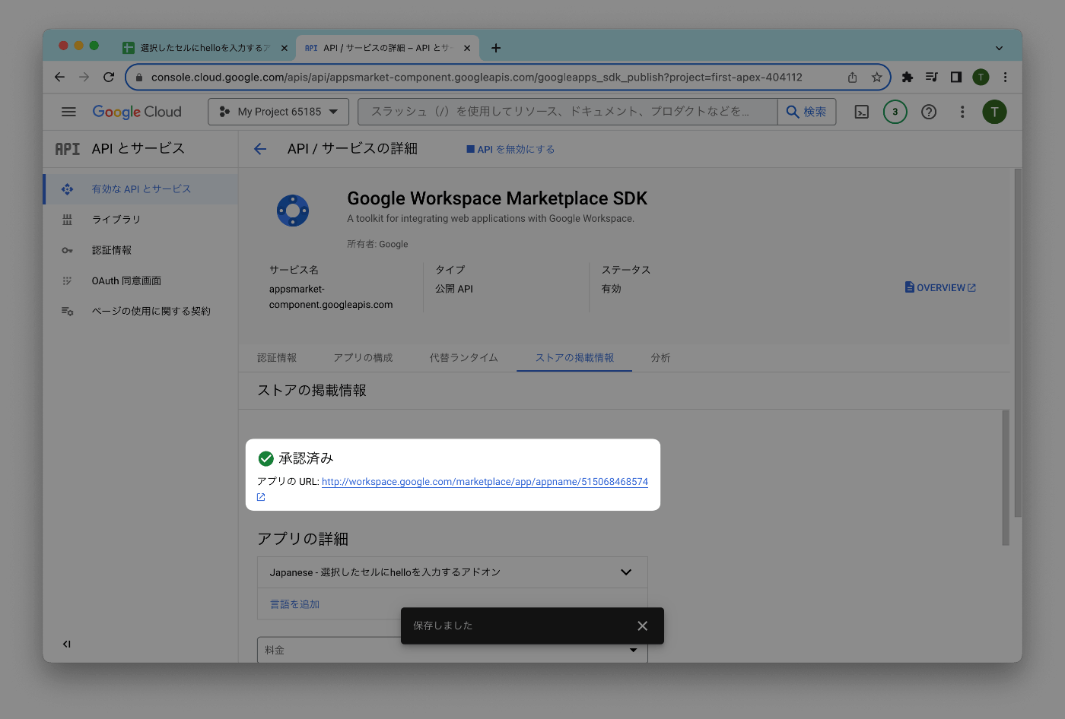Open OVERVIEW external link
The image size is (1065, 719).
click(x=940, y=287)
